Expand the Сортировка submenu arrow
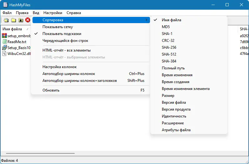 click(146, 20)
